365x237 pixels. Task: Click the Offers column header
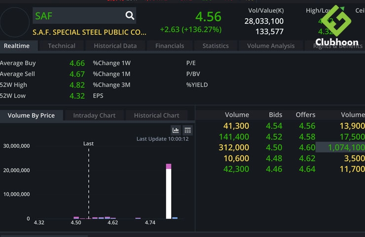[x=305, y=115]
